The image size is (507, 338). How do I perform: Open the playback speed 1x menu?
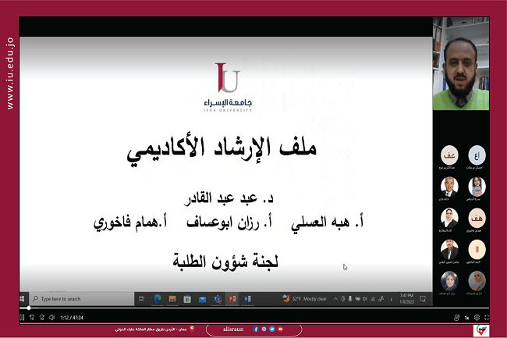coord(466,318)
